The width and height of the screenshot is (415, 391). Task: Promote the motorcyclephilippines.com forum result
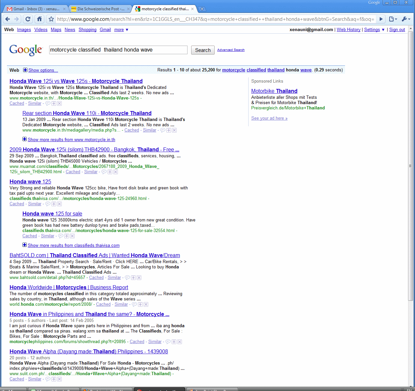pyautogui.click(x=174, y=342)
